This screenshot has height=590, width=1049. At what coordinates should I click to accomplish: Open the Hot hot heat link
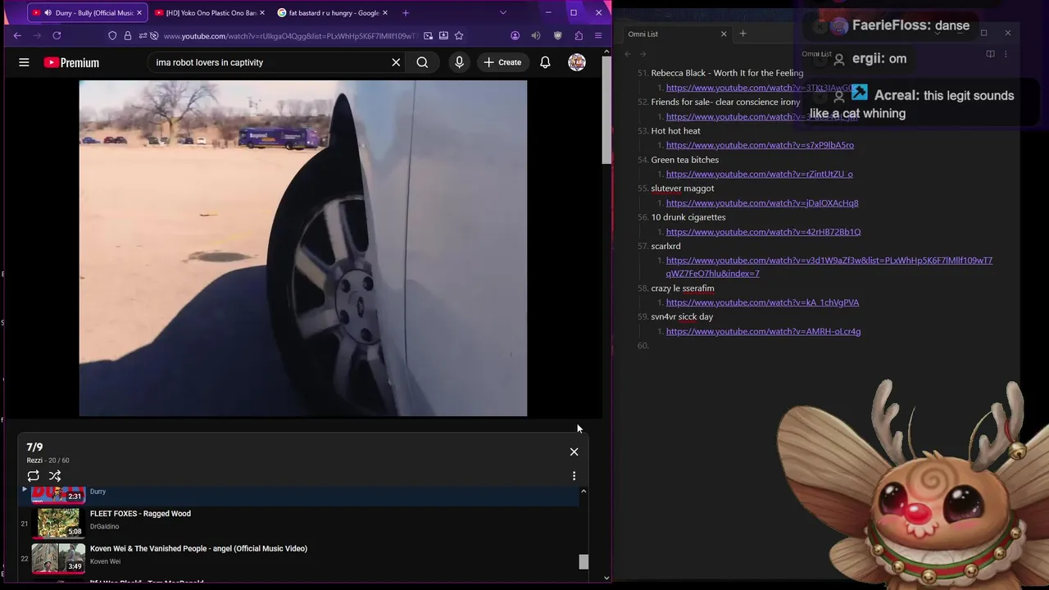point(760,145)
